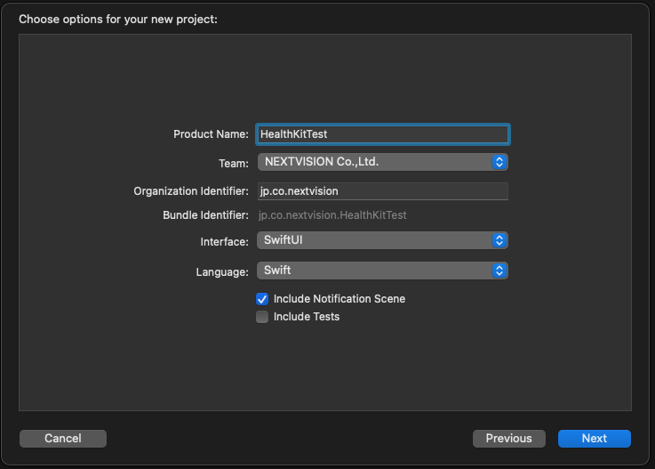The image size is (655, 469).
Task: Click the "Language:" label
Action: point(222,271)
